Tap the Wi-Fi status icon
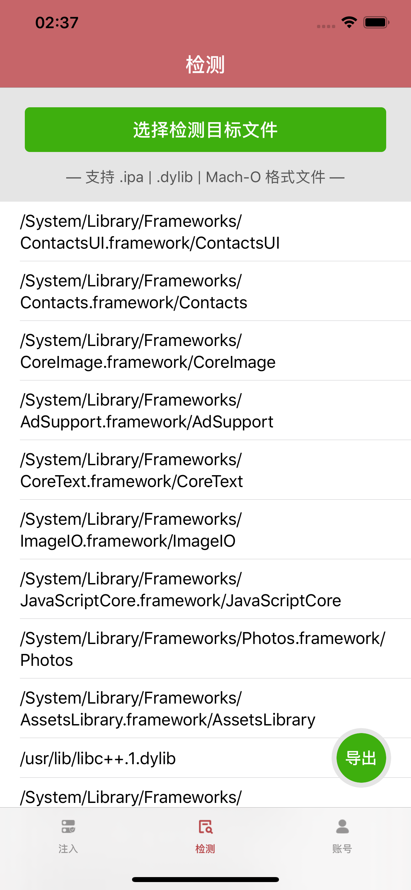The height and width of the screenshot is (890, 411). [349, 23]
